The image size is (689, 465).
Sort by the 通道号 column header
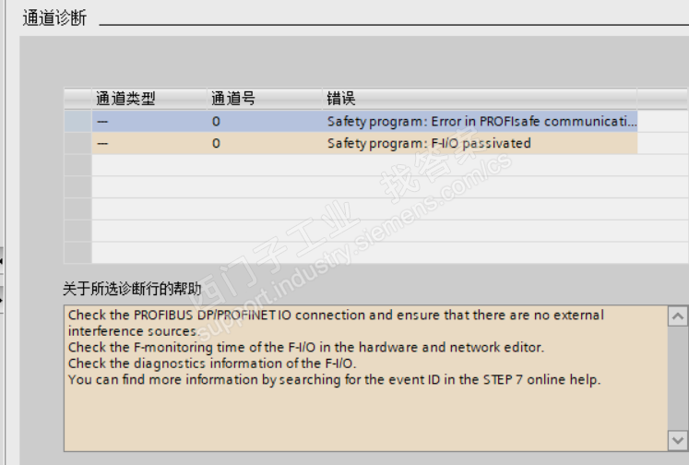[232, 99]
